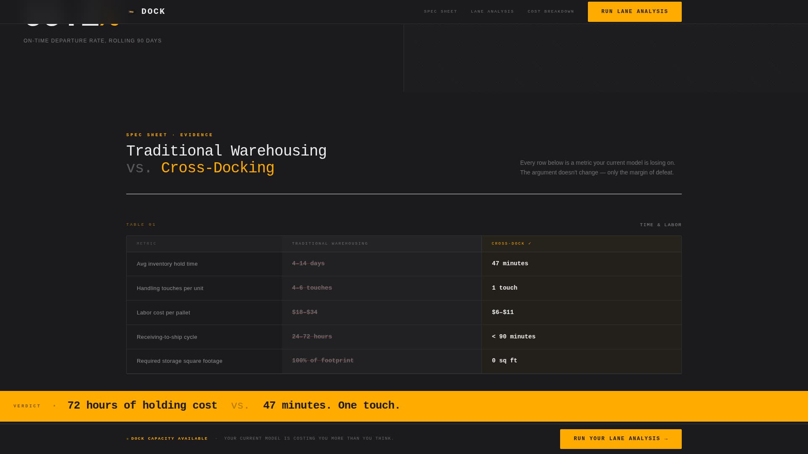808x454 pixels.
Task: Select the Labor cost per pallet label
Action: [x=163, y=313]
